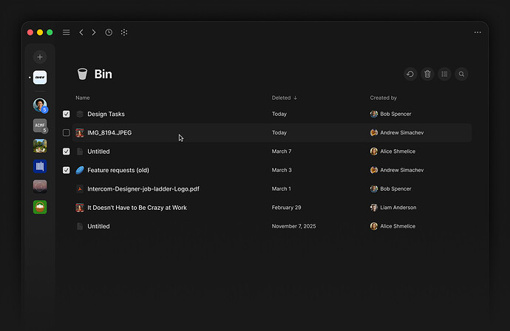Click the March 3 deleted date
The width and height of the screenshot is (510, 331).
coord(282,170)
